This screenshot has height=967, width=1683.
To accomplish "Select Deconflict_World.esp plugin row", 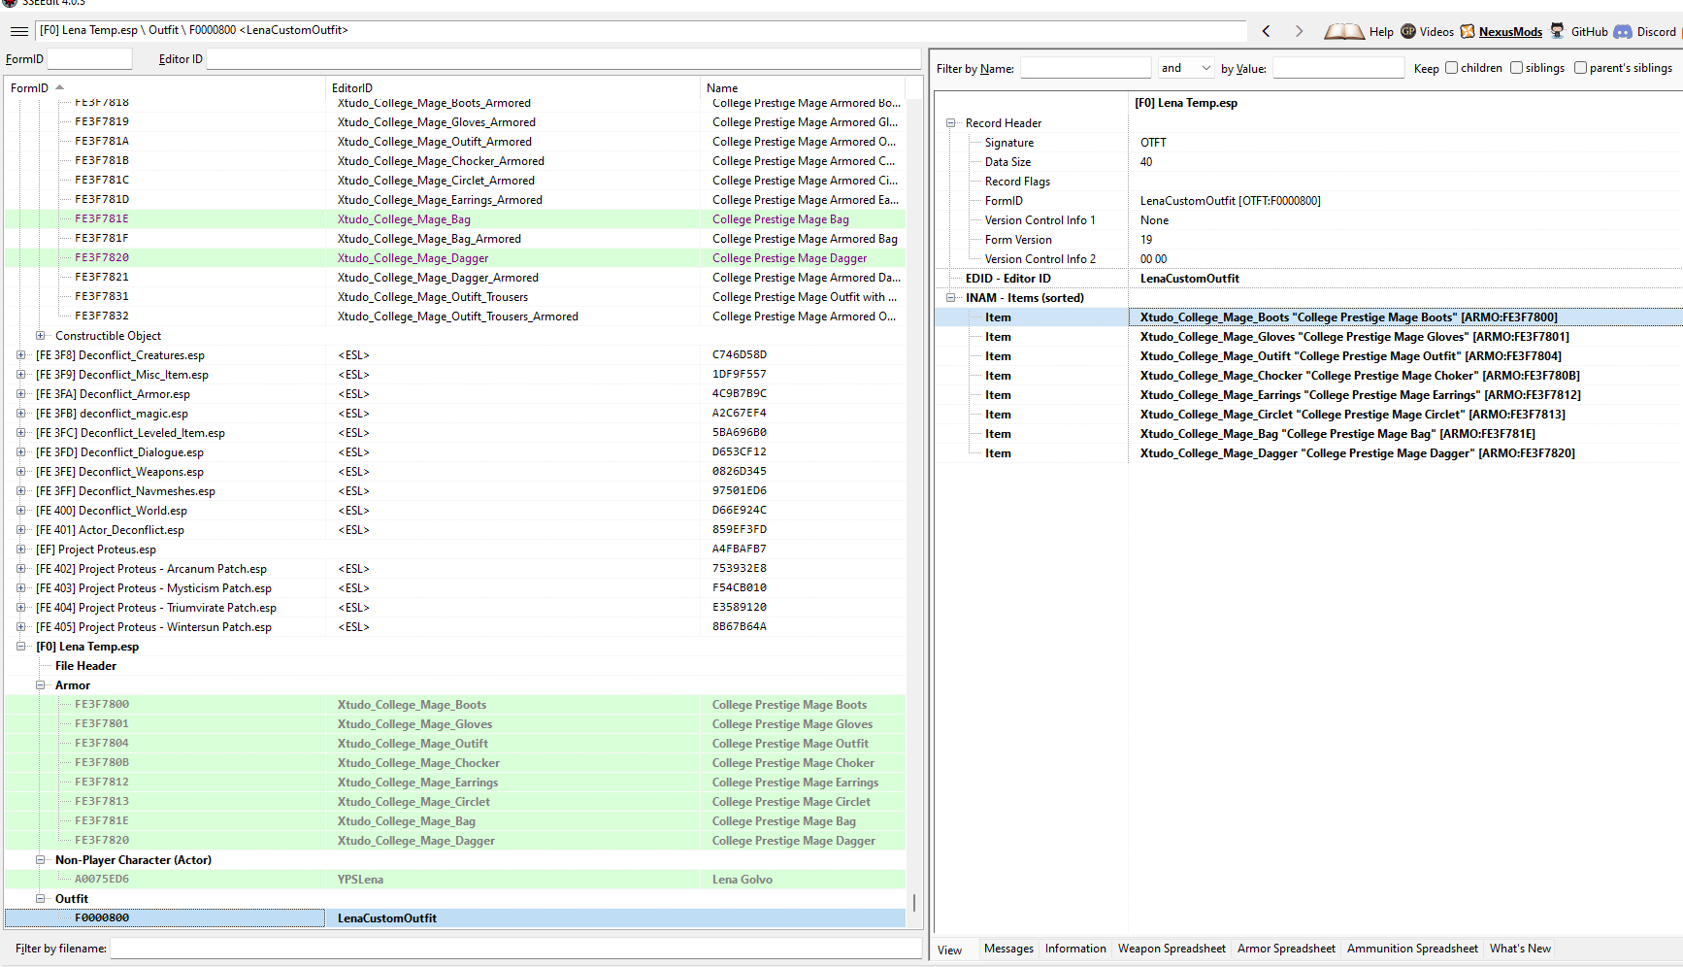I will tap(454, 511).
